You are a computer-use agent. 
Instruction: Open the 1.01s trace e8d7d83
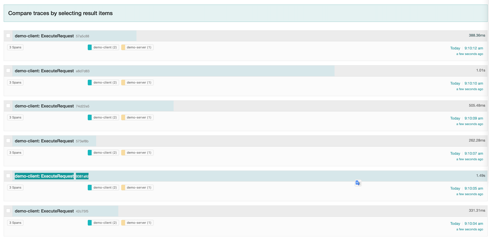tap(44, 71)
